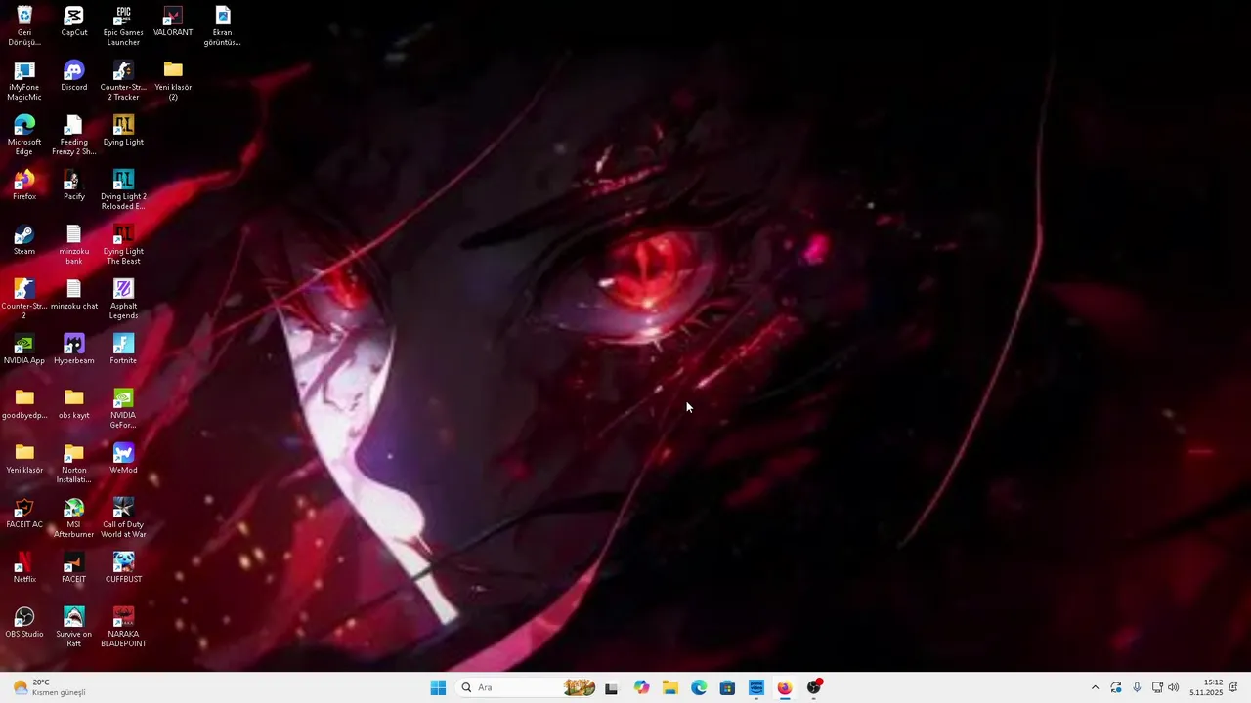This screenshot has height=703, width=1251.
Task: Select the OBS Studio desktop shortcut
Action: (24, 623)
